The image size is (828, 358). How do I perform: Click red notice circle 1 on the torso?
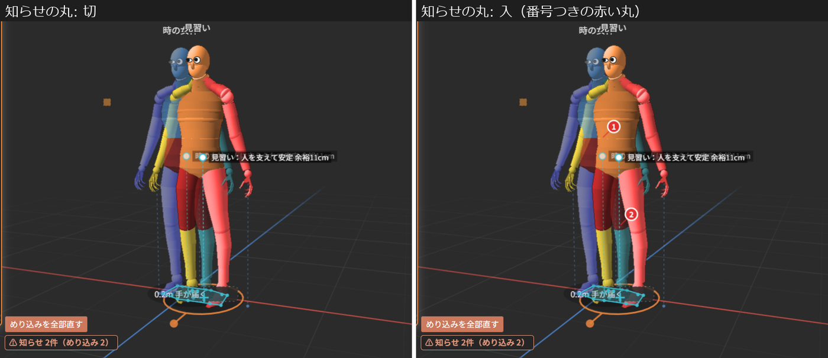click(x=614, y=127)
